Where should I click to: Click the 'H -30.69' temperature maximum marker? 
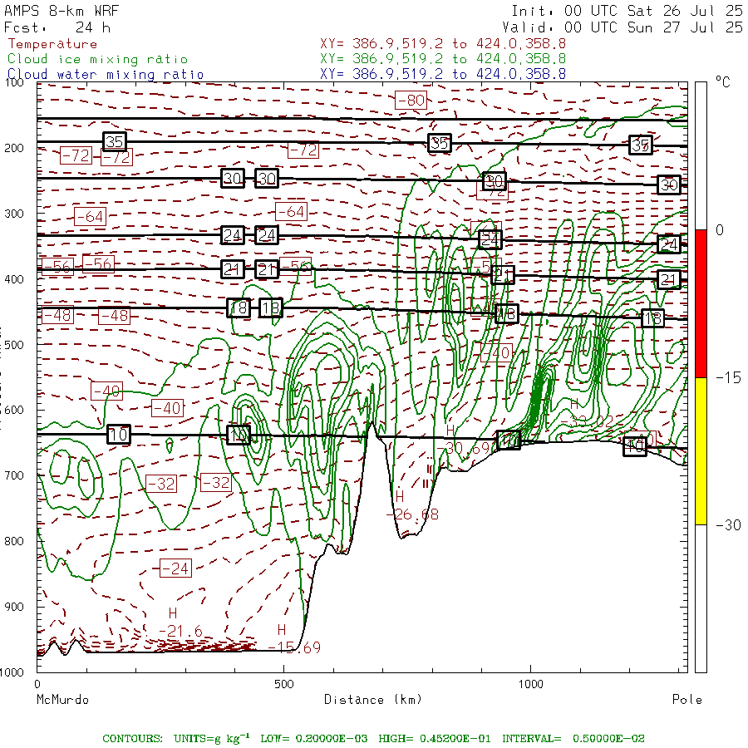463,440
